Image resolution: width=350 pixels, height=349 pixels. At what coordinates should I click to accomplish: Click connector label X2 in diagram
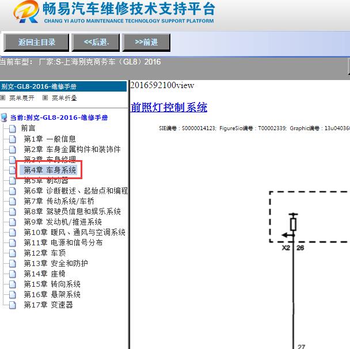tap(286, 248)
